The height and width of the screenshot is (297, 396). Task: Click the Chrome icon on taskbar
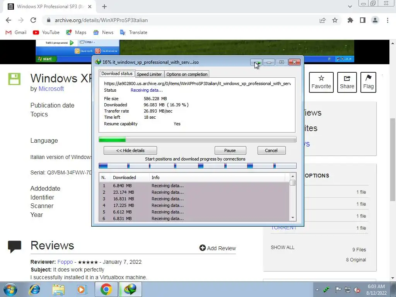(106, 289)
